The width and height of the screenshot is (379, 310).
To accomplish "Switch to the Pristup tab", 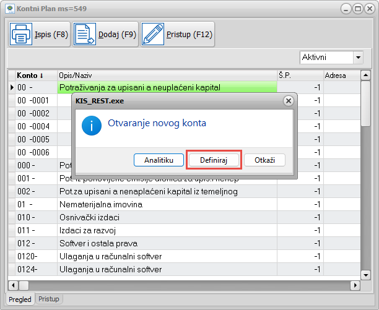I will click(x=49, y=299).
